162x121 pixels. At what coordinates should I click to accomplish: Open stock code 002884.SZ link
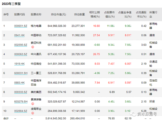(x=21, y=111)
